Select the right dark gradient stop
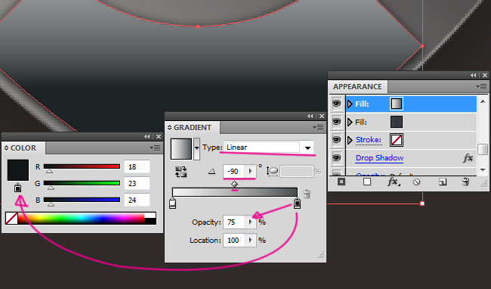 coord(297,204)
